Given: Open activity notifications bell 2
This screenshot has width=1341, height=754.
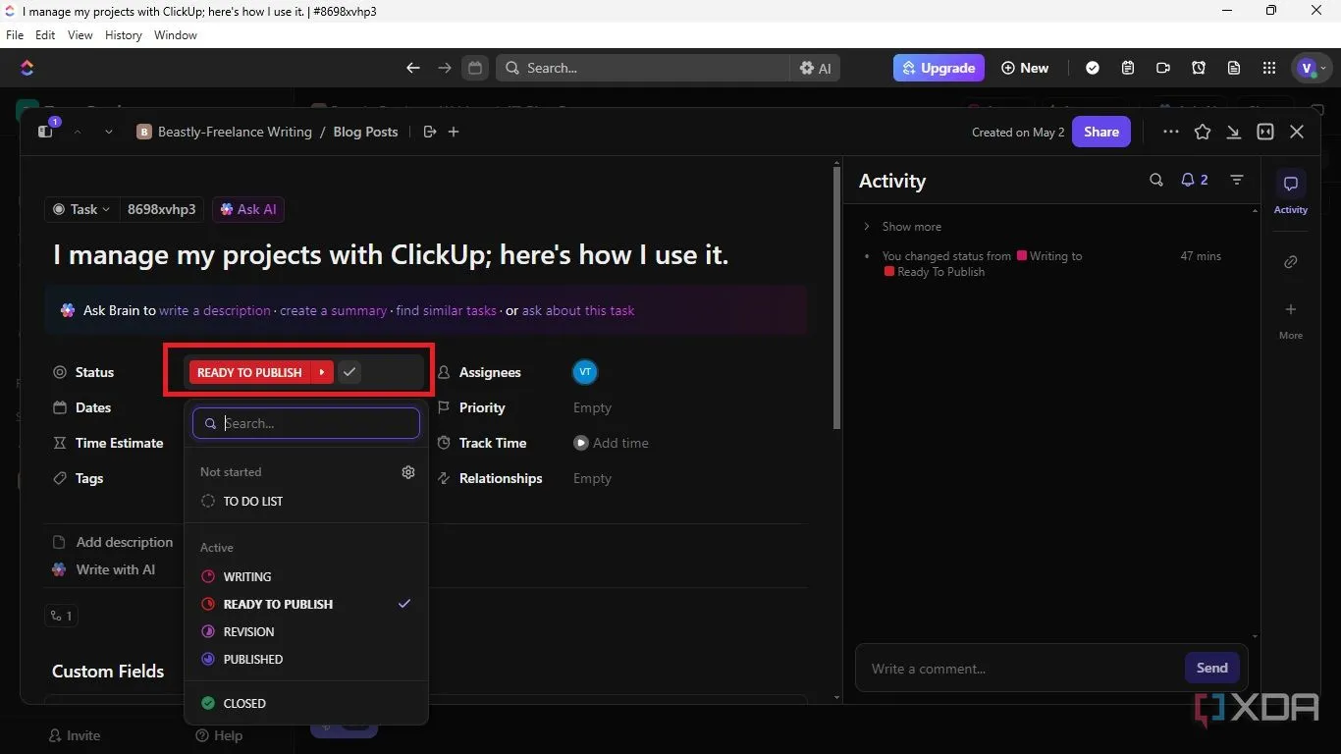Looking at the screenshot, I should coord(1194,180).
